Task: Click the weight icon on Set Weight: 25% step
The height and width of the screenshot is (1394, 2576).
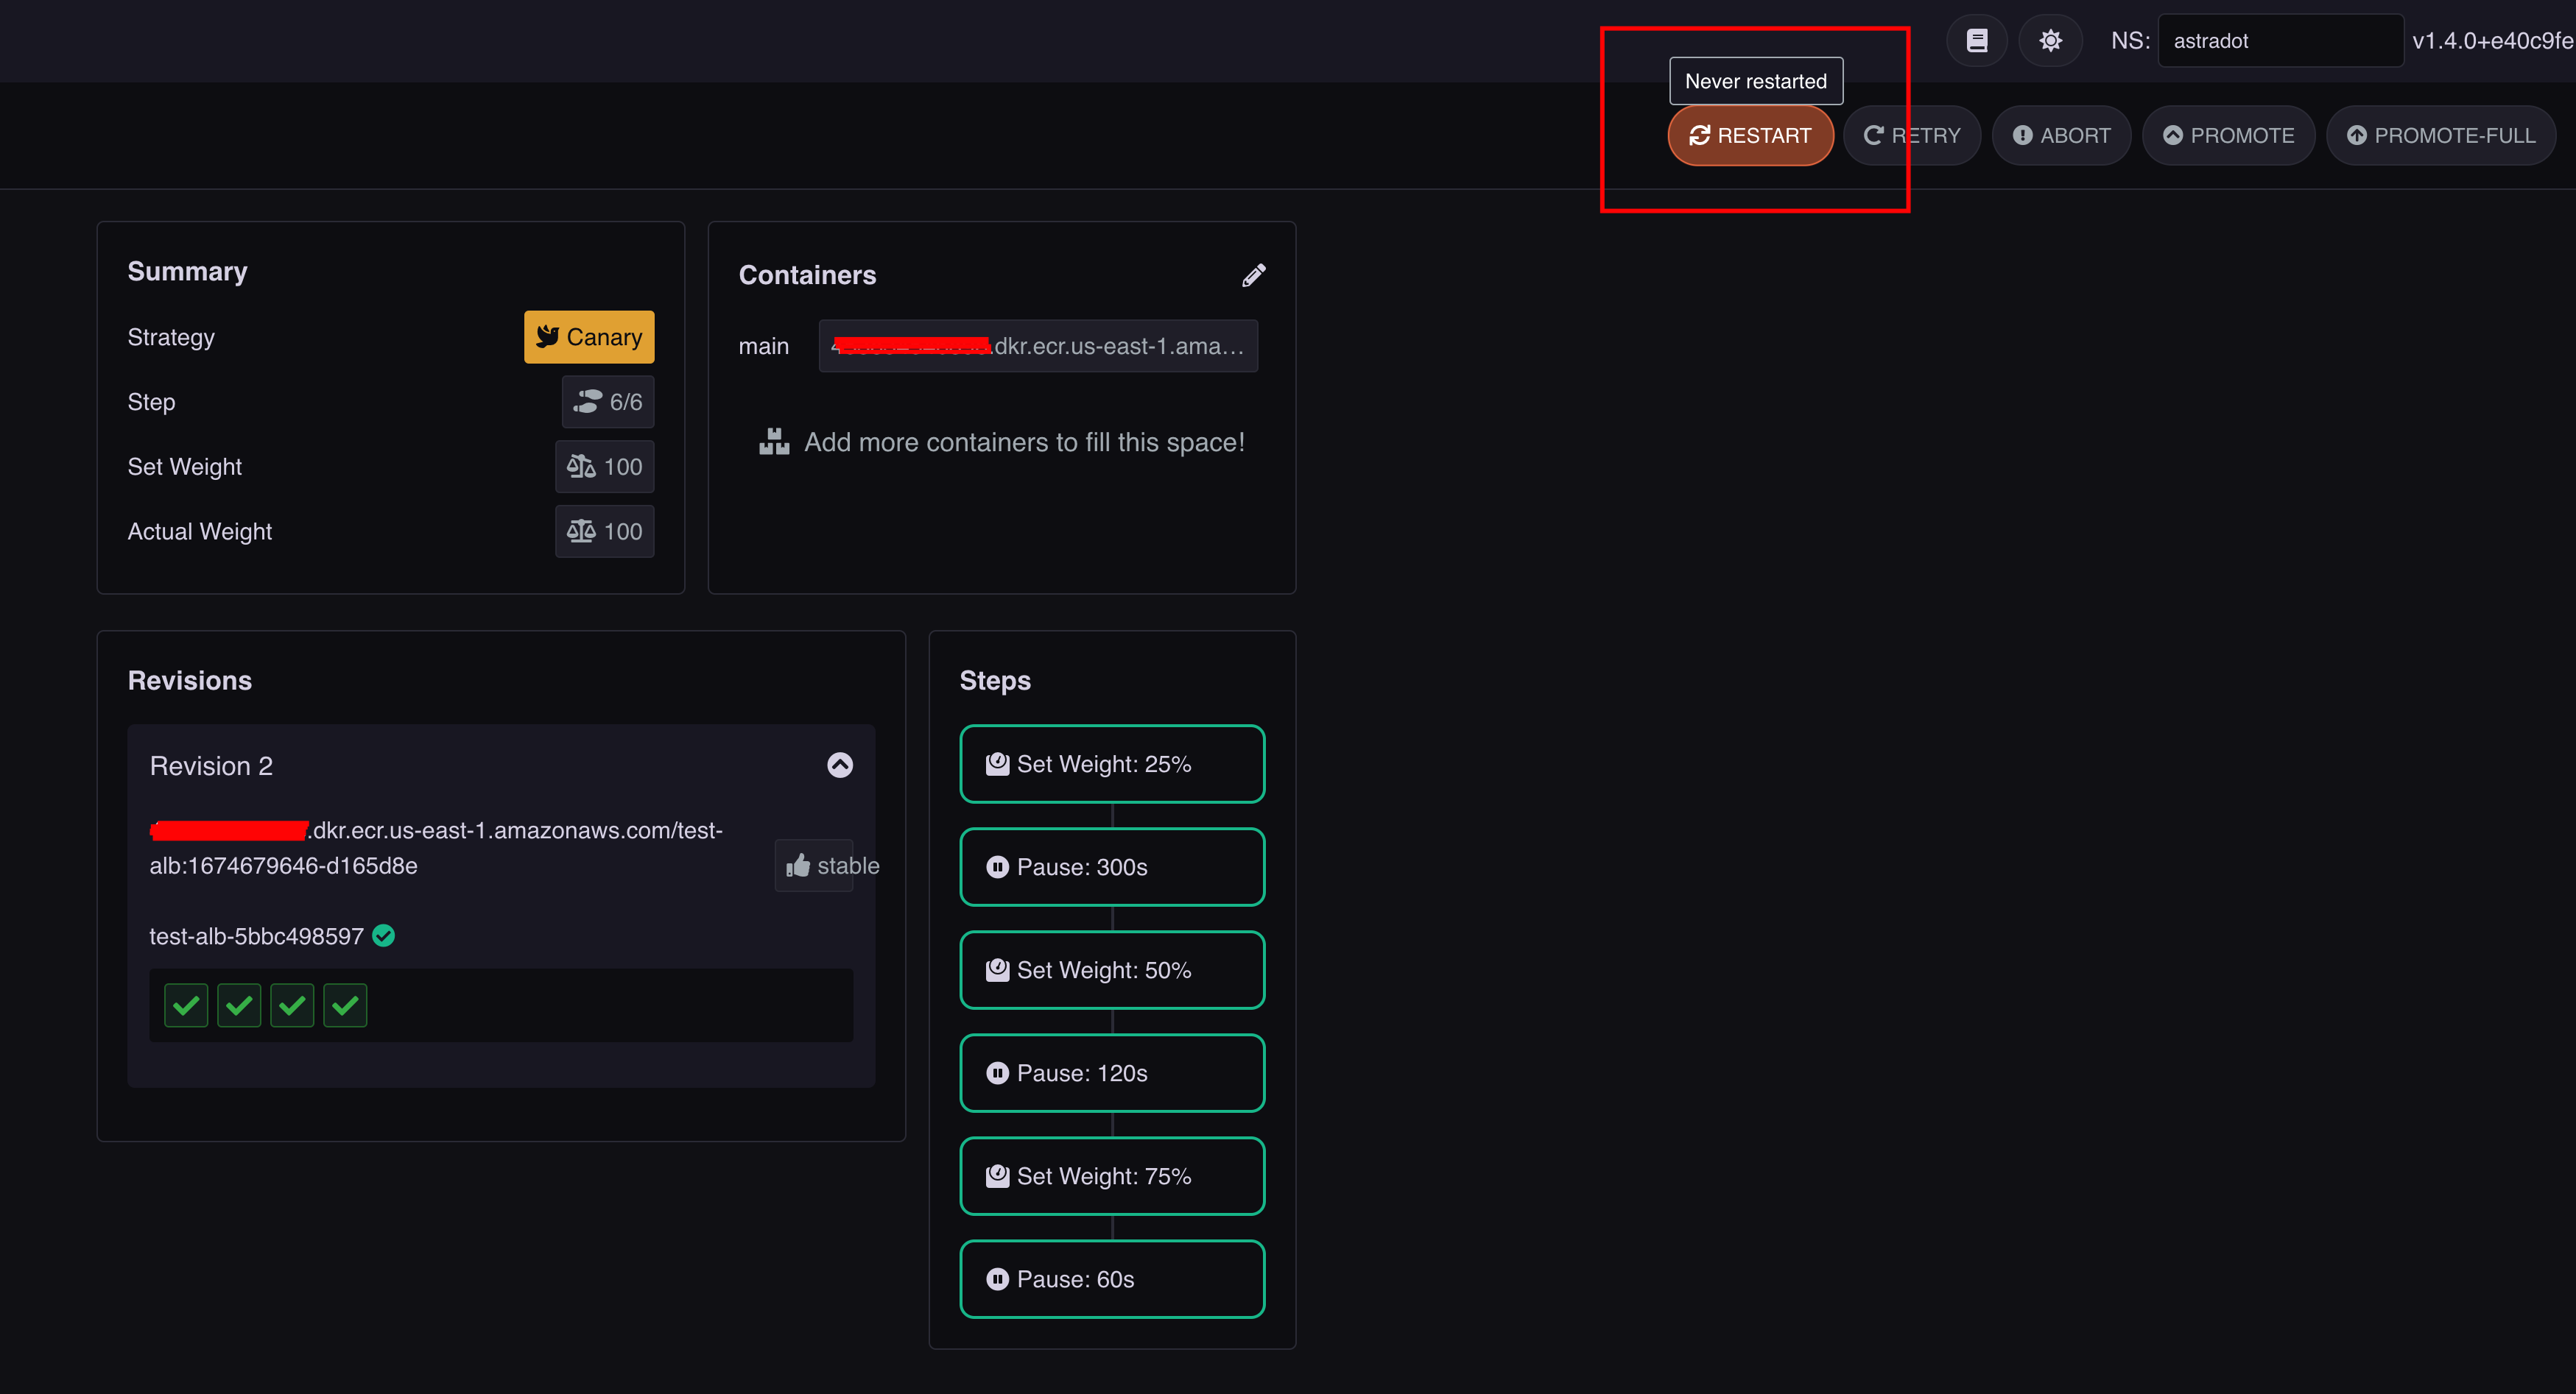Action: 997,763
